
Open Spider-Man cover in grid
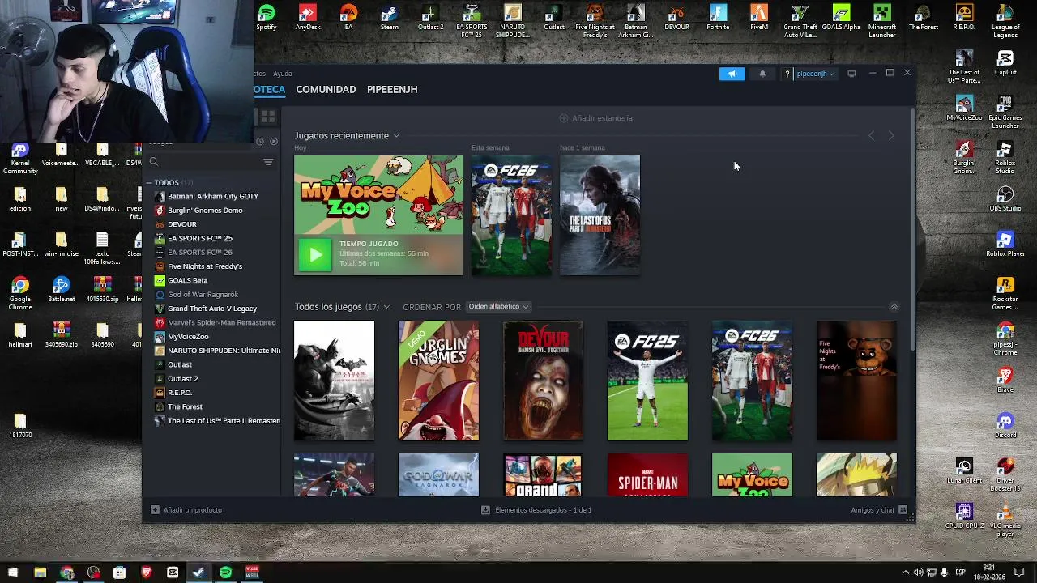click(647, 475)
